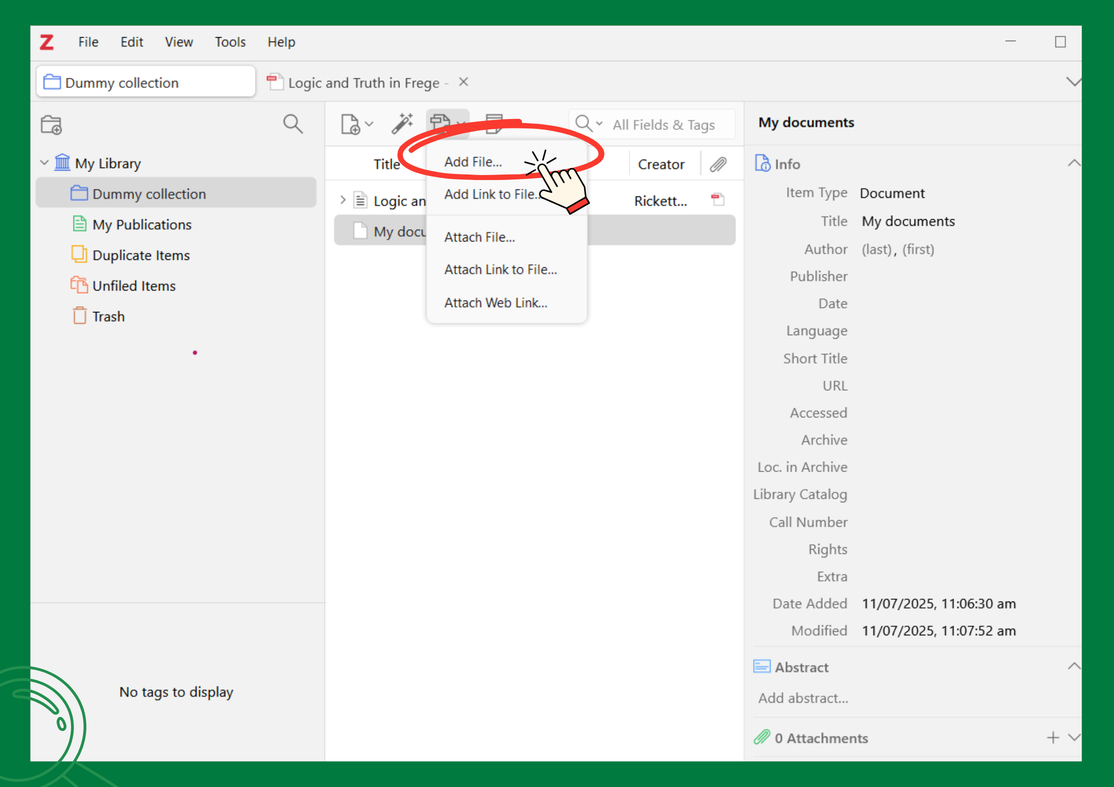1114x787 pixels.
Task: Collapse the My Library tree
Action: point(44,163)
